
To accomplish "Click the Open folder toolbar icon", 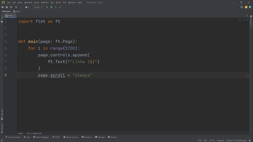I will (x=2, y=7).
